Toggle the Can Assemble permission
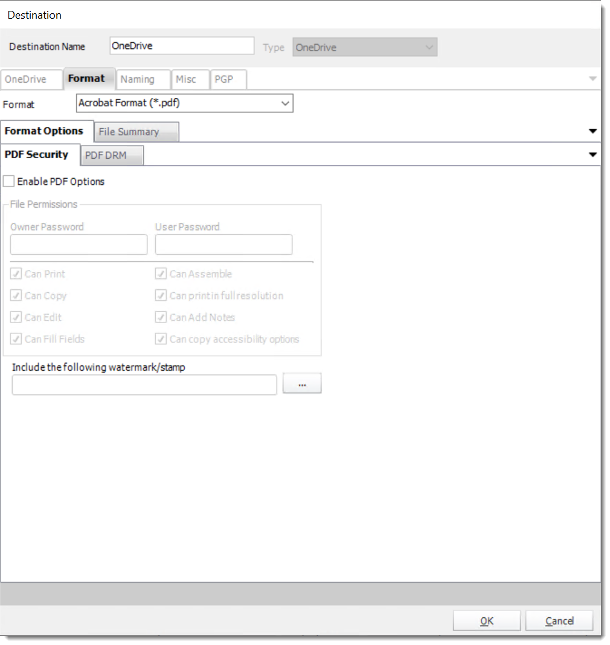The image size is (610, 645). tap(161, 274)
